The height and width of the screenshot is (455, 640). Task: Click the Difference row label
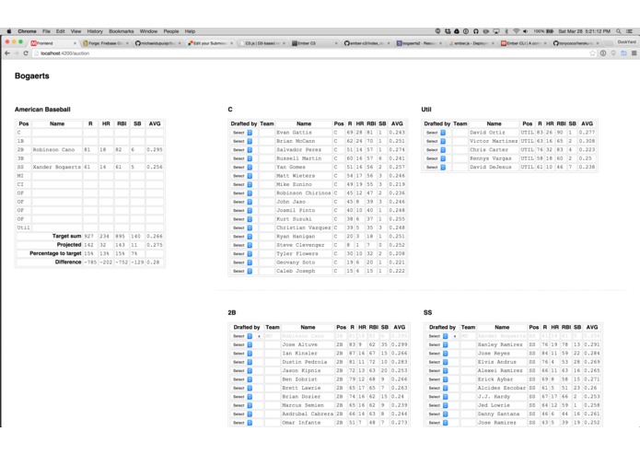(68, 262)
